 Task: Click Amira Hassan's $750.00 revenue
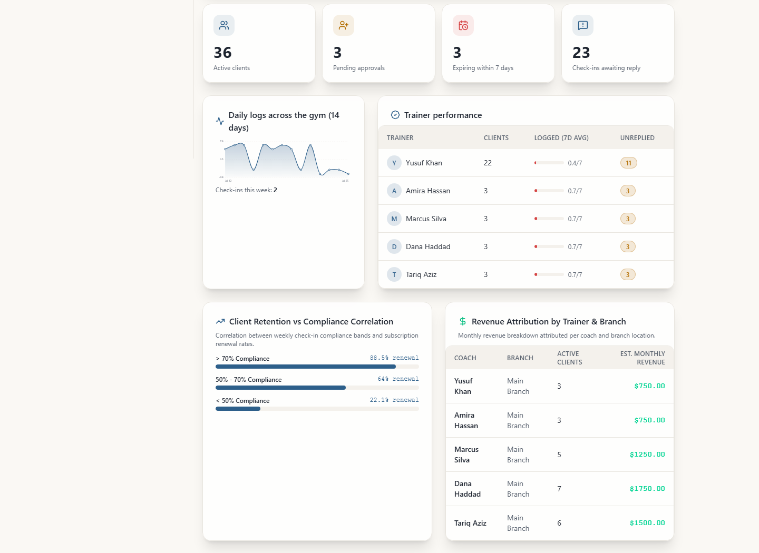coord(649,420)
